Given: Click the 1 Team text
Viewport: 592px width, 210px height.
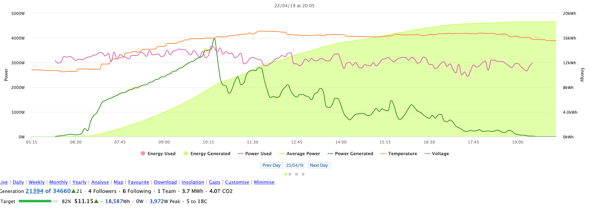Looking at the screenshot, I should tap(167, 191).
